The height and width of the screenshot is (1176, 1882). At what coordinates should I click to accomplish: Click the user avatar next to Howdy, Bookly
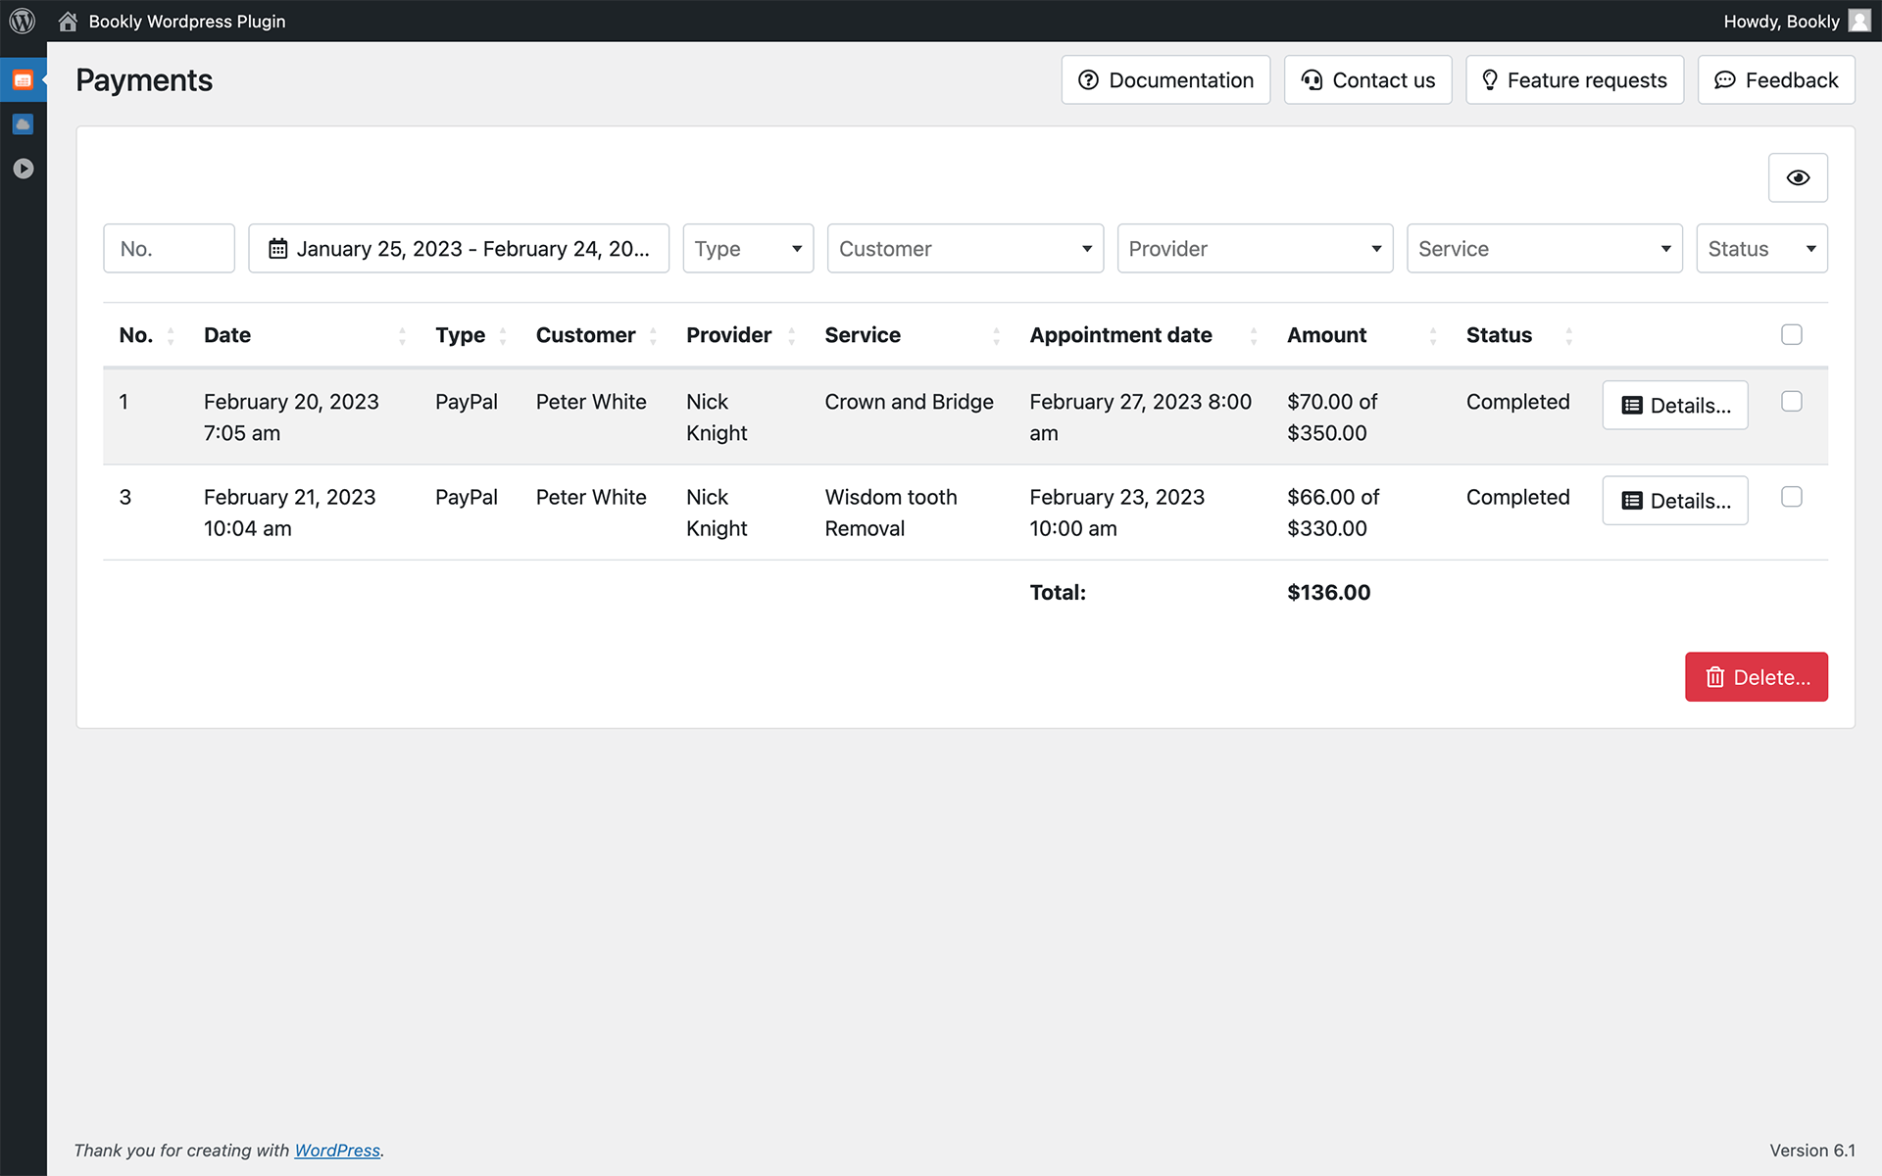point(1859,21)
